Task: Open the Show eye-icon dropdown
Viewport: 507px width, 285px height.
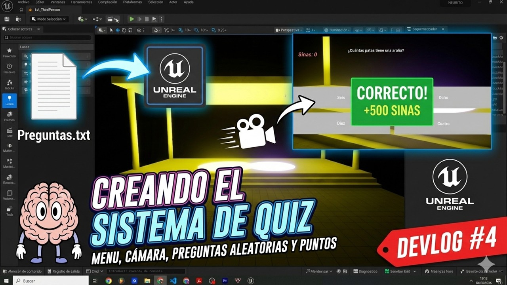Action: [358, 30]
